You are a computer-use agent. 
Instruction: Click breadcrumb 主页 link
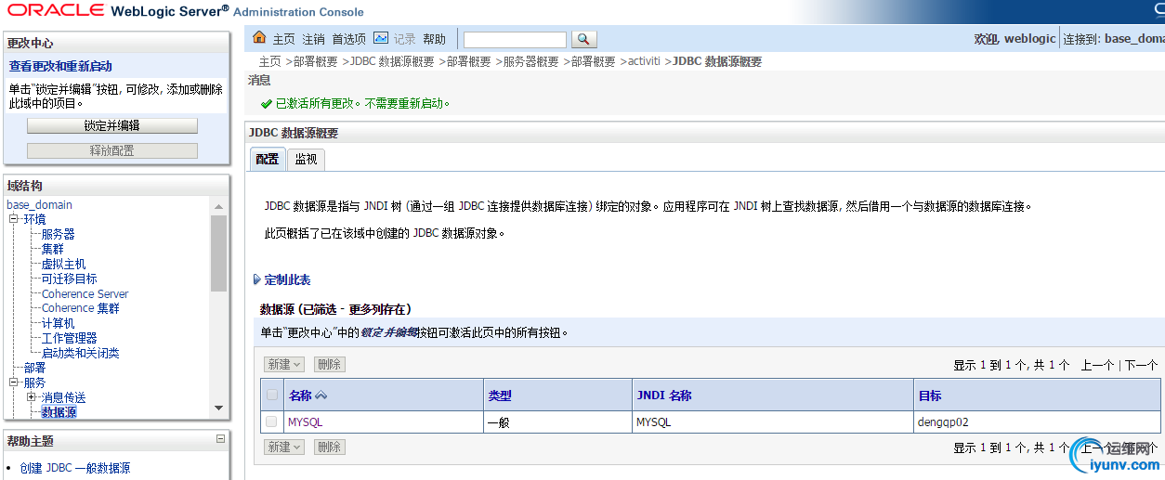pyautogui.click(x=269, y=61)
